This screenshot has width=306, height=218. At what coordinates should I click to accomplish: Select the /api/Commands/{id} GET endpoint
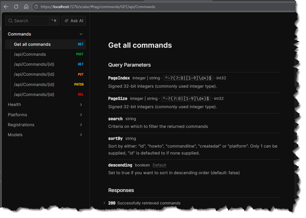[x=34, y=64]
